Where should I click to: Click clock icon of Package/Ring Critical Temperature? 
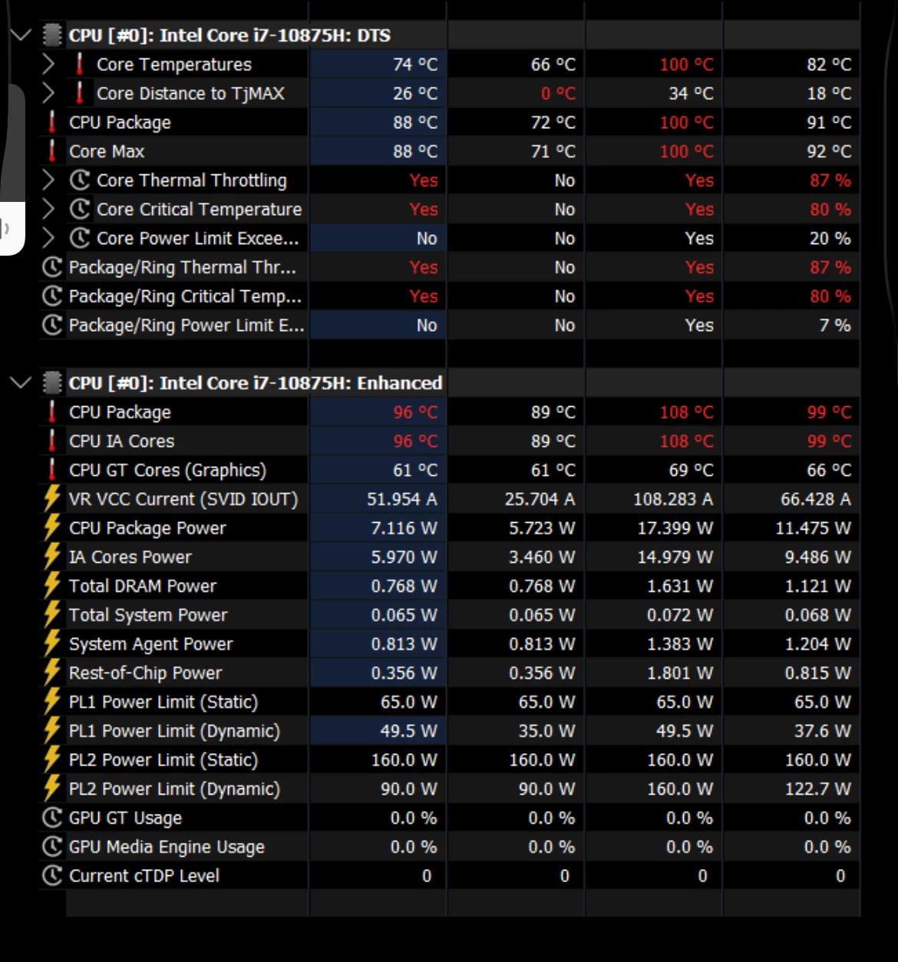[52, 296]
